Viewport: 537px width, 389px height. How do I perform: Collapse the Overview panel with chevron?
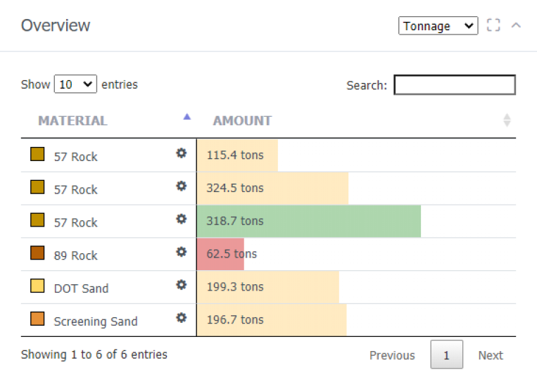tap(516, 25)
